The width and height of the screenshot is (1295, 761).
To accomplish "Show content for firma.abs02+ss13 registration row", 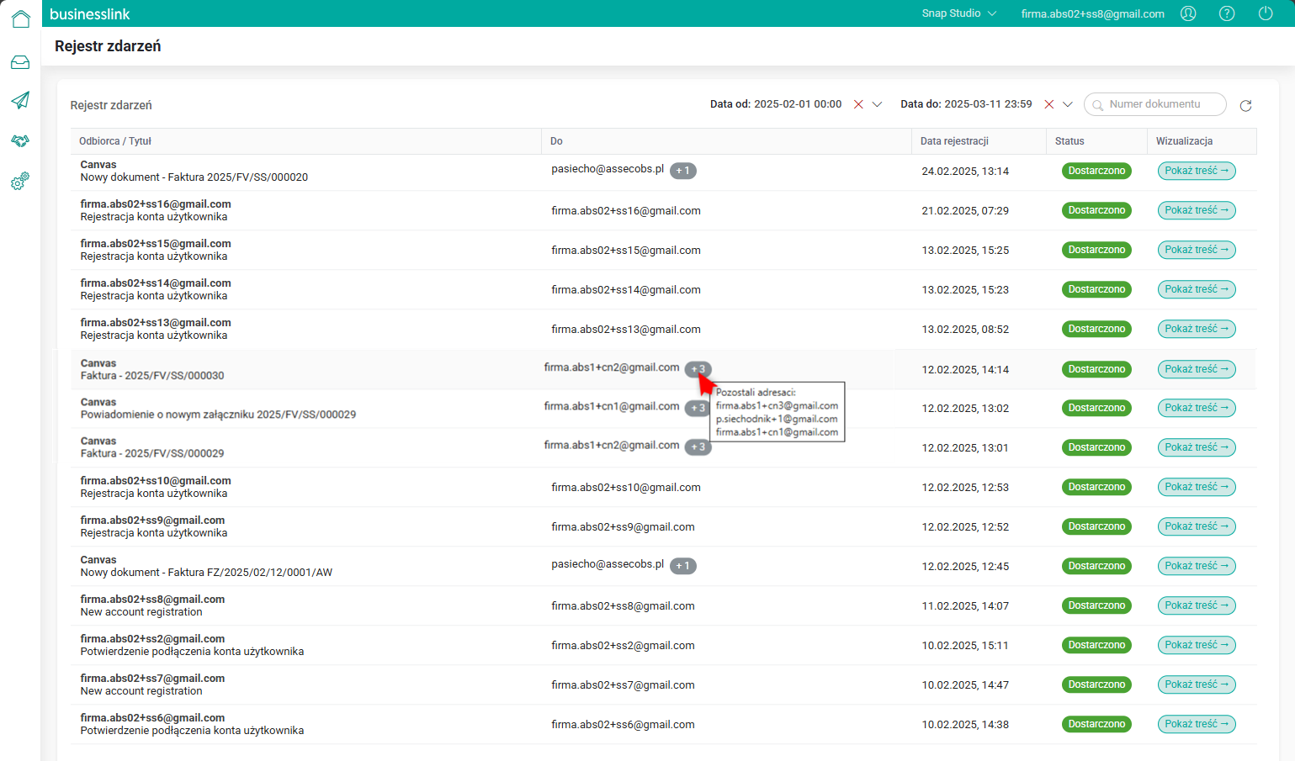I will point(1197,329).
